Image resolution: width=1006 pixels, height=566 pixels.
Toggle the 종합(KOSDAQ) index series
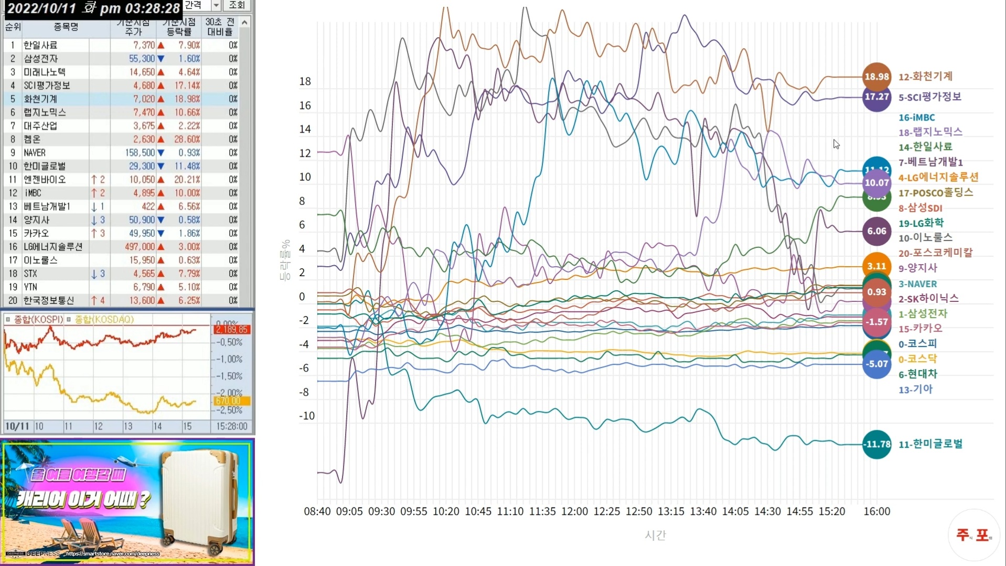pos(100,319)
